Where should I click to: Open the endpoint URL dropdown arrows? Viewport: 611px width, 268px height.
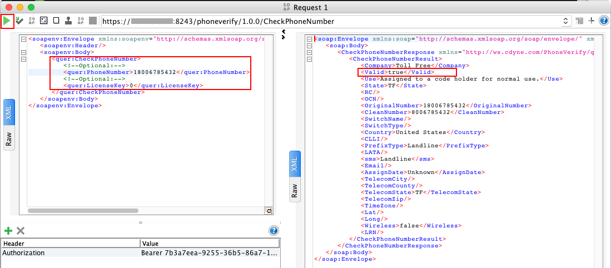[x=566, y=21]
